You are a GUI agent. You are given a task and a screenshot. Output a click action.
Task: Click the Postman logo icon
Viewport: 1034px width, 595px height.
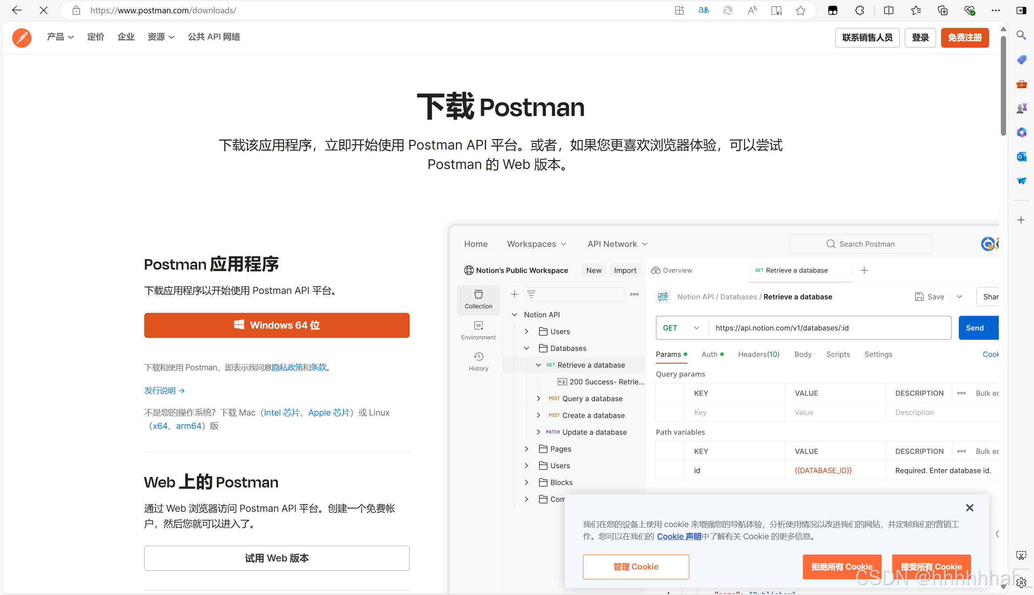[22, 38]
